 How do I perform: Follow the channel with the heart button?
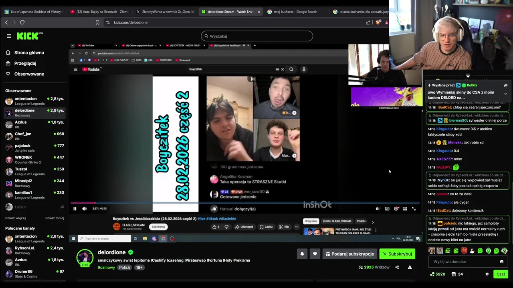click(315, 254)
